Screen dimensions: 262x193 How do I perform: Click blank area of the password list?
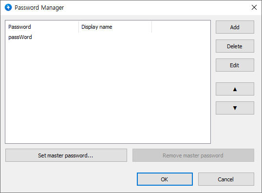point(108,92)
